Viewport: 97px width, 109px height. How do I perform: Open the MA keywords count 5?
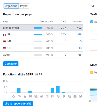coord(81,41)
